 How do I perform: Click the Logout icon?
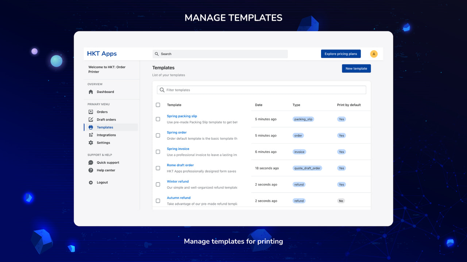(90, 182)
